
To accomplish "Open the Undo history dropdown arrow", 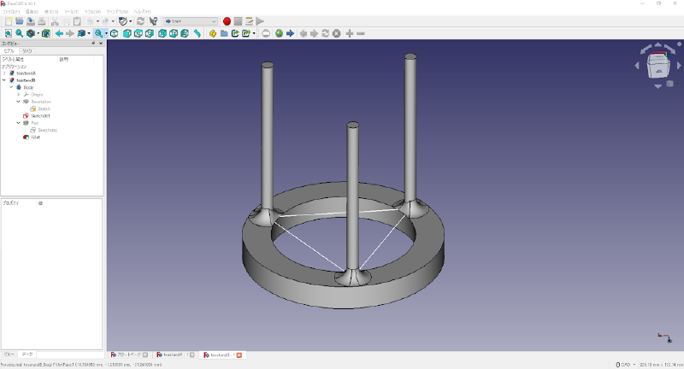I will click(x=97, y=21).
